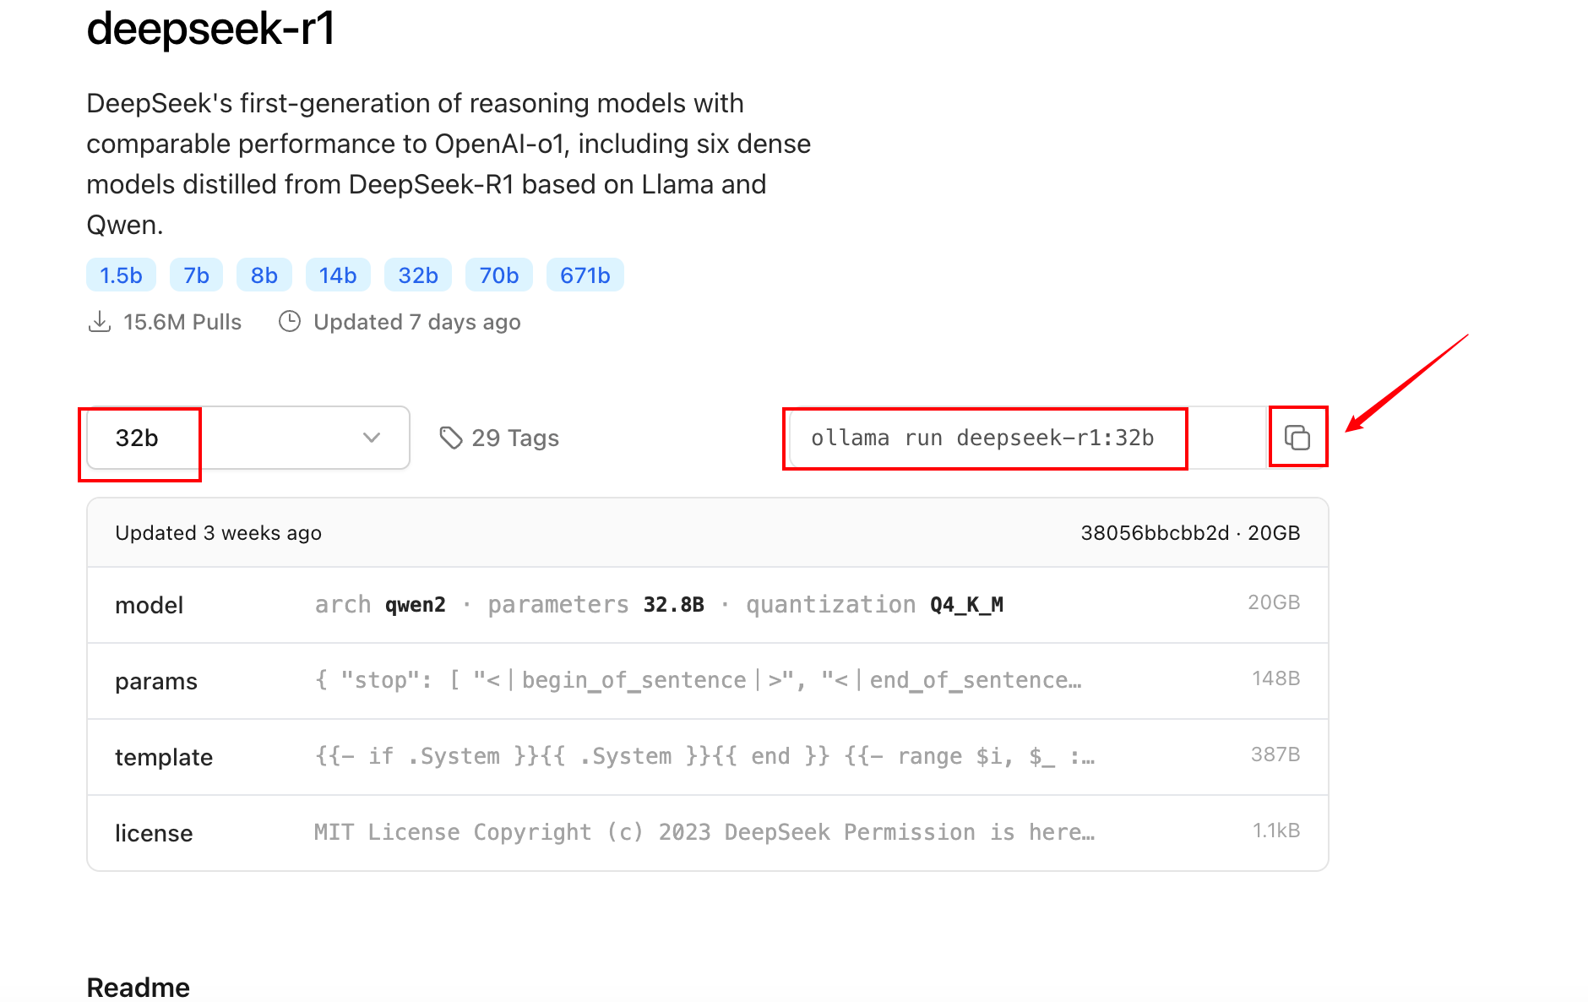Click the 38056bbcbb2d digest hash
Viewport: 1588px width, 1002px height.
[1154, 533]
